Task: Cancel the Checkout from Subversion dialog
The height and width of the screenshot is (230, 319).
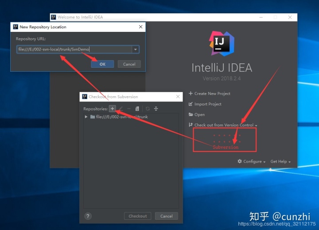Action: 167,216
